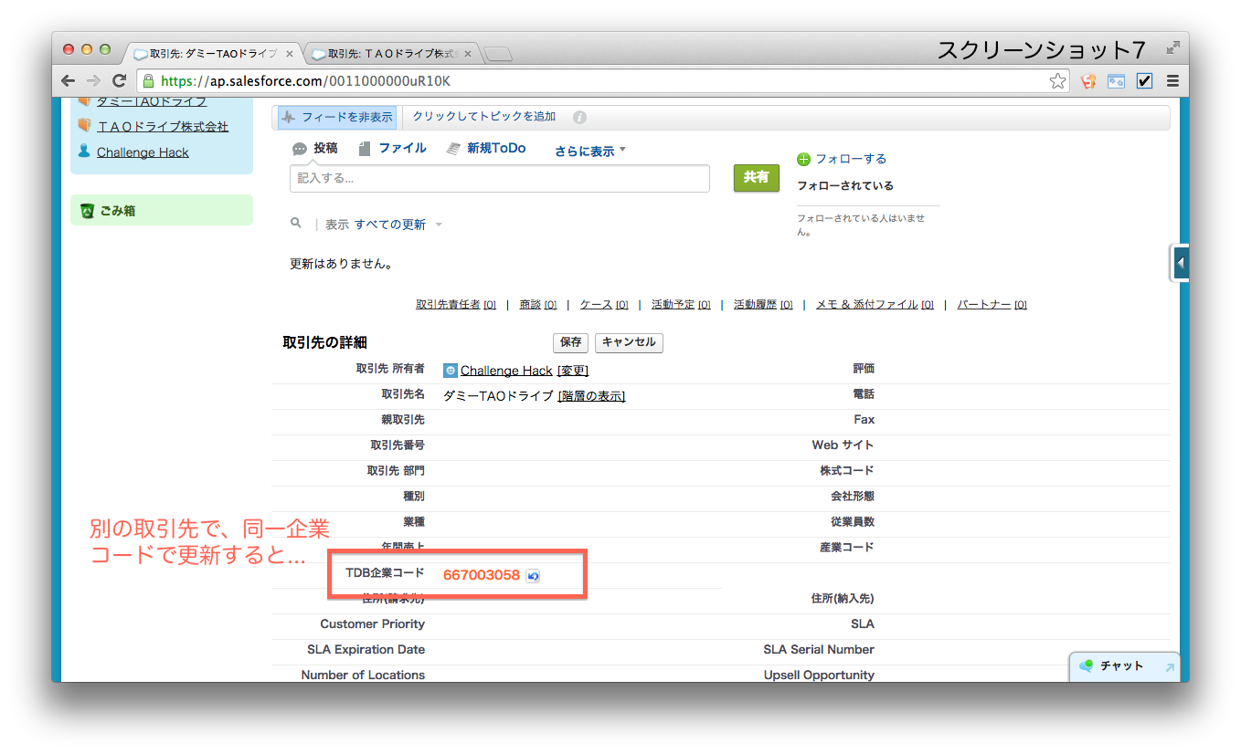Click the 667003058 TDB code value

tap(482, 575)
